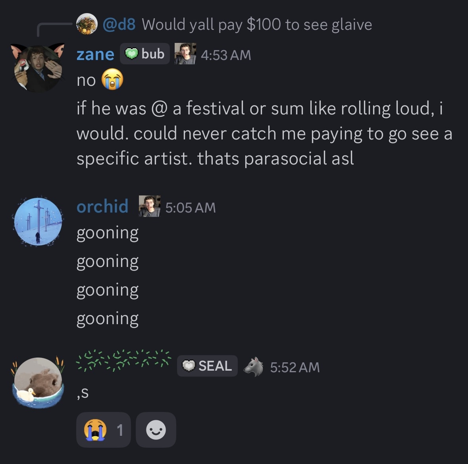Click the username zane
468x464 pixels.
click(95, 54)
